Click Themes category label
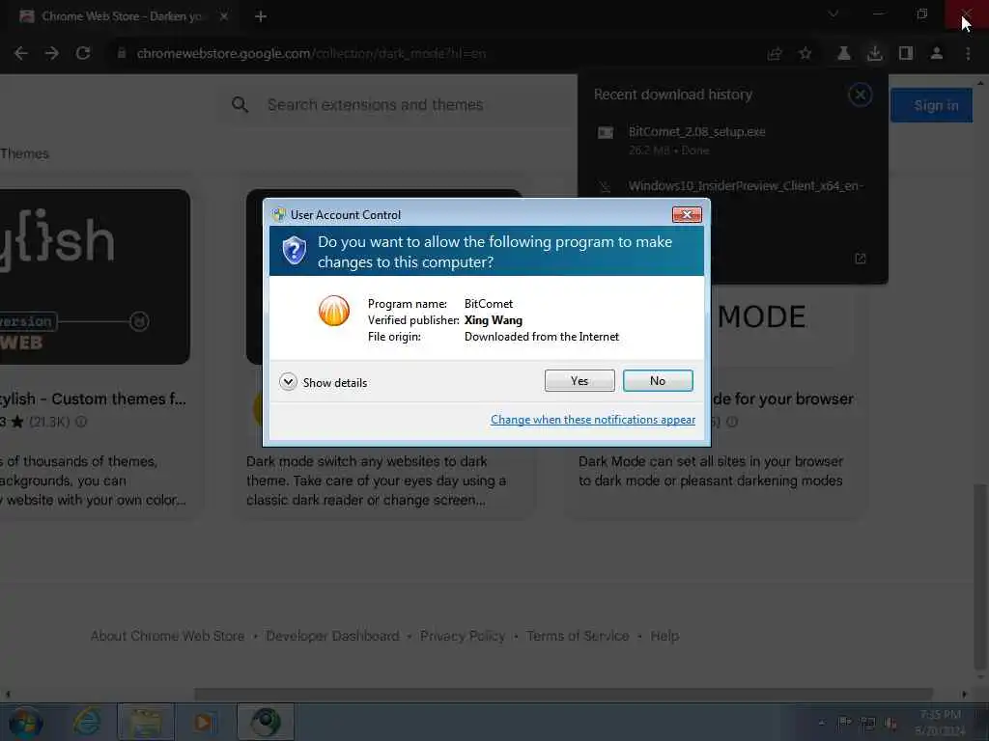The height and width of the screenshot is (741, 989). coord(24,153)
